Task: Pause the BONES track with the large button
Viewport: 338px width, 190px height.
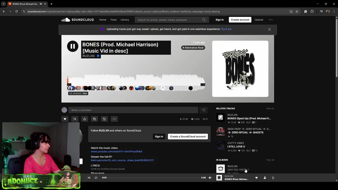Action: pyautogui.click(x=73, y=46)
